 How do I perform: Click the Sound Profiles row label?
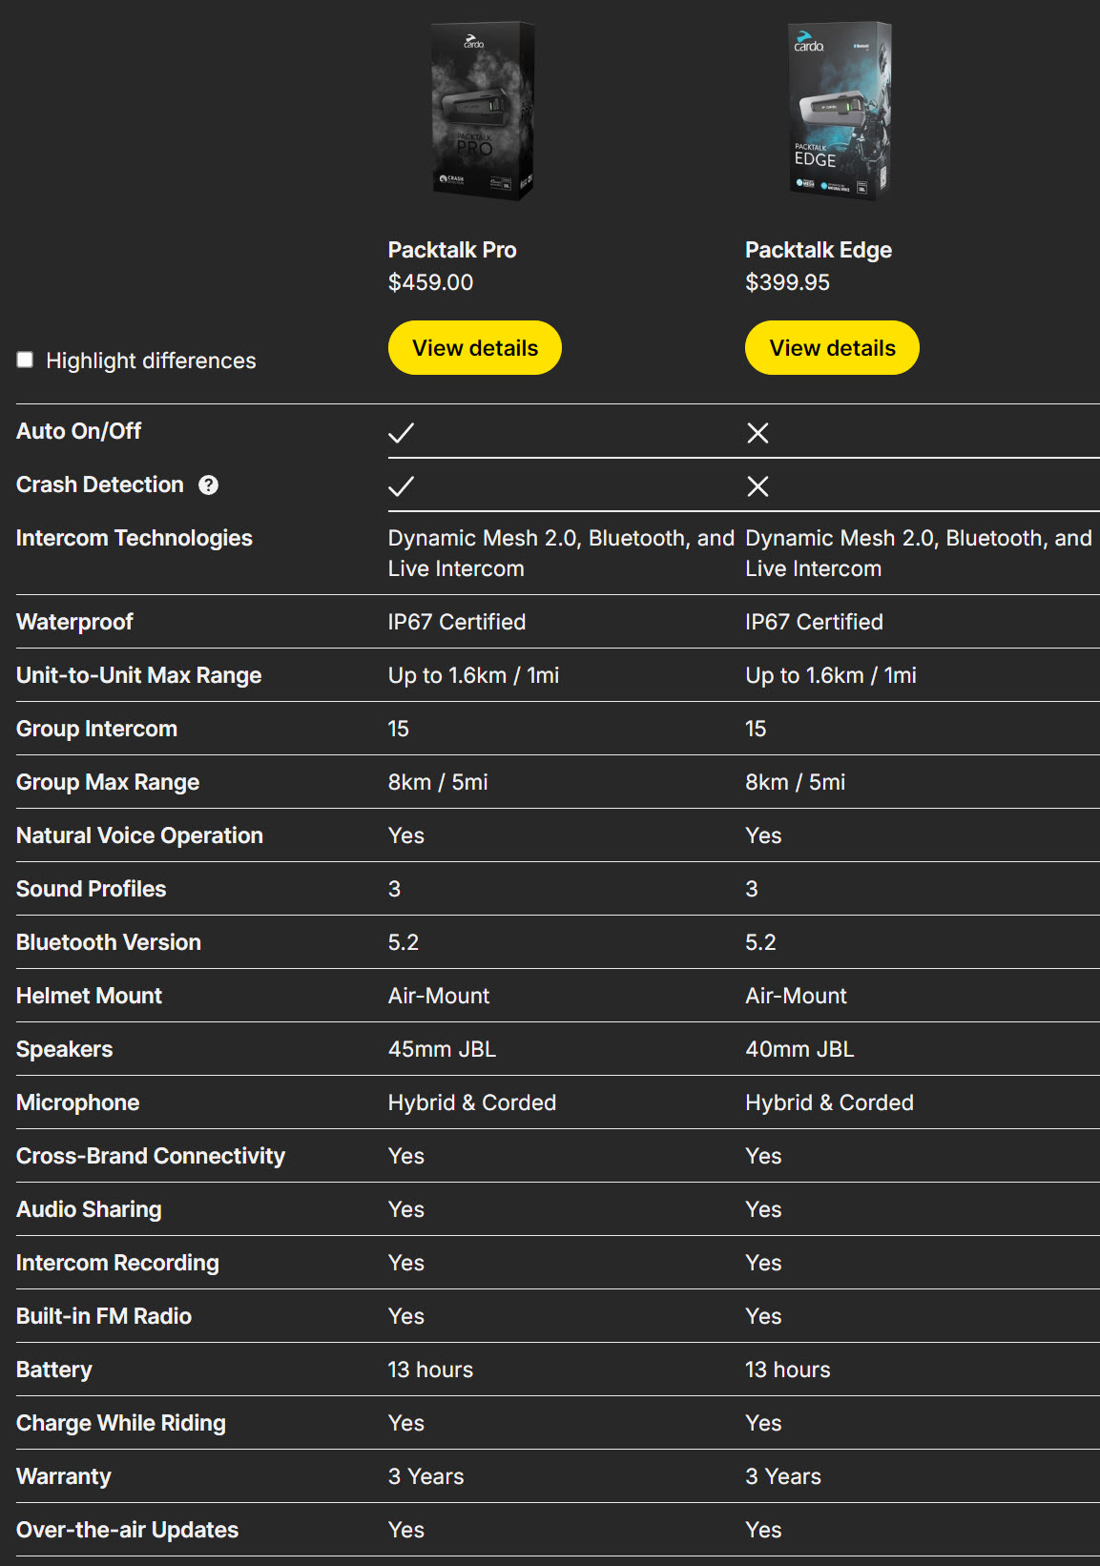(x=91, y=889)
